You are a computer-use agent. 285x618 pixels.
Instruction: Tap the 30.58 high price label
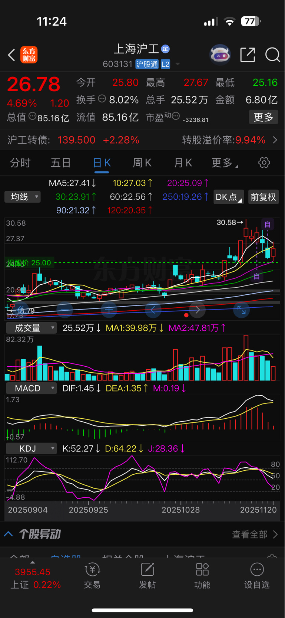[x=226, y=222]
